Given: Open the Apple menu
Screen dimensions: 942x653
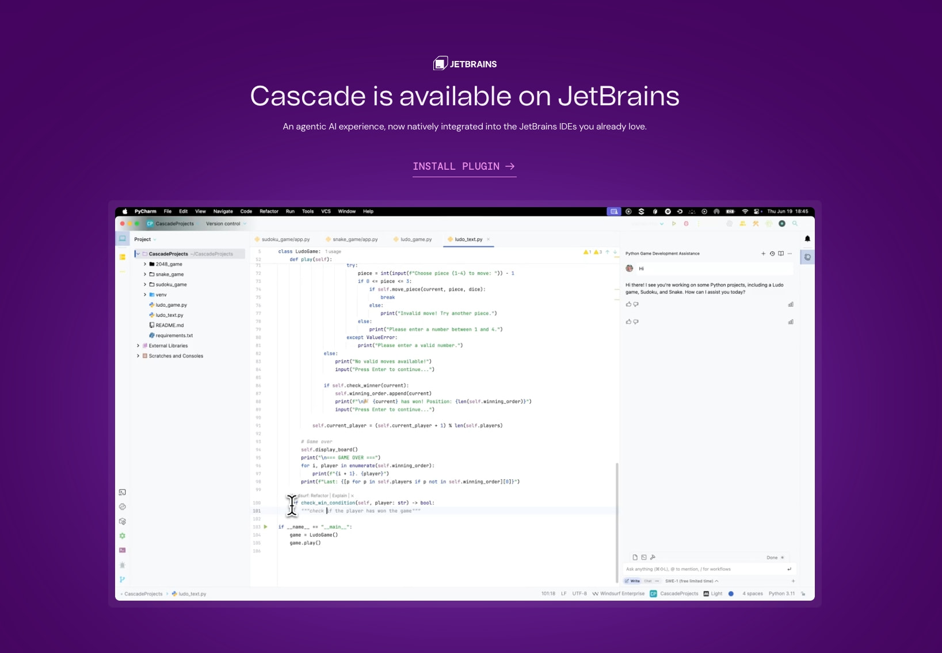Looking at the screenshot, I should 124,211.
